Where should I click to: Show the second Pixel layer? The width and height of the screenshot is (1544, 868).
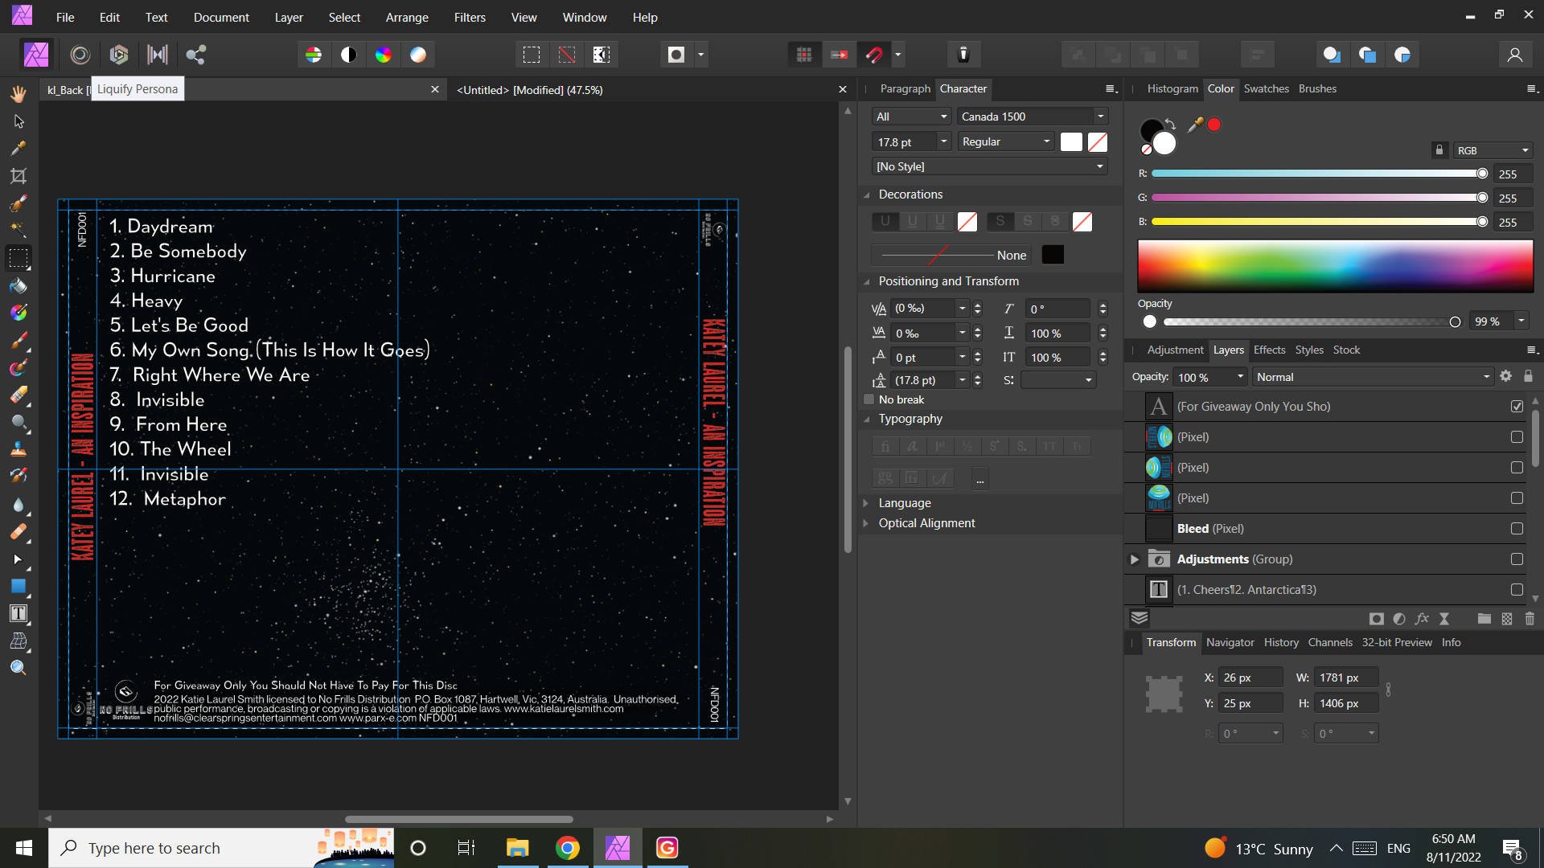click(1517, 468)
